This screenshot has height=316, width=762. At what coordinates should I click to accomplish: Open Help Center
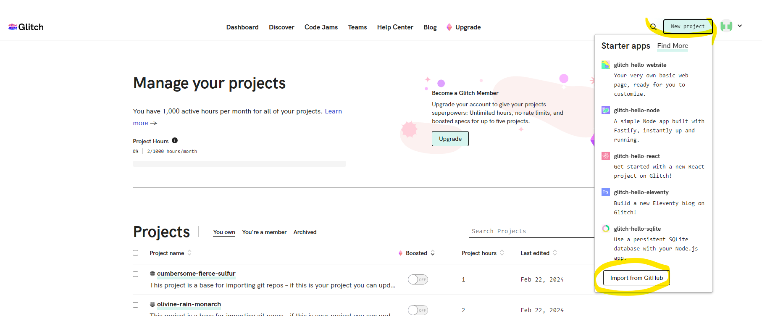click(x=395, y=27)
